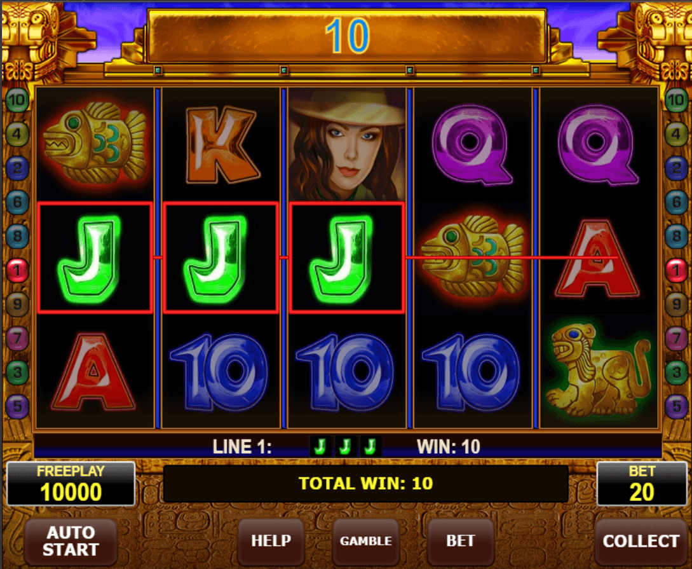Open the HELP screen
This screenshot has height=569, width=692.
click(271, 541)
